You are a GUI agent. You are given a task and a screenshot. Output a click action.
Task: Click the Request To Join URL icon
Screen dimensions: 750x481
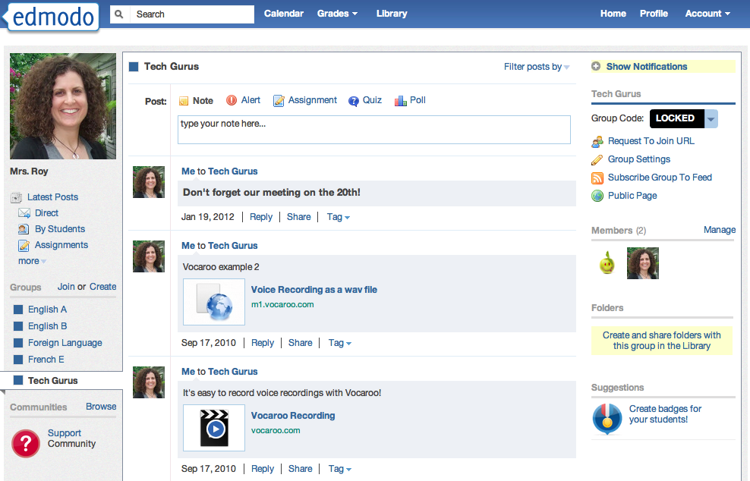click(598, 141)
